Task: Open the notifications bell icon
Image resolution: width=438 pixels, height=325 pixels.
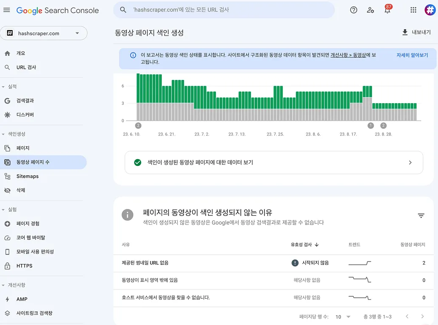Action: pos(387,11)
